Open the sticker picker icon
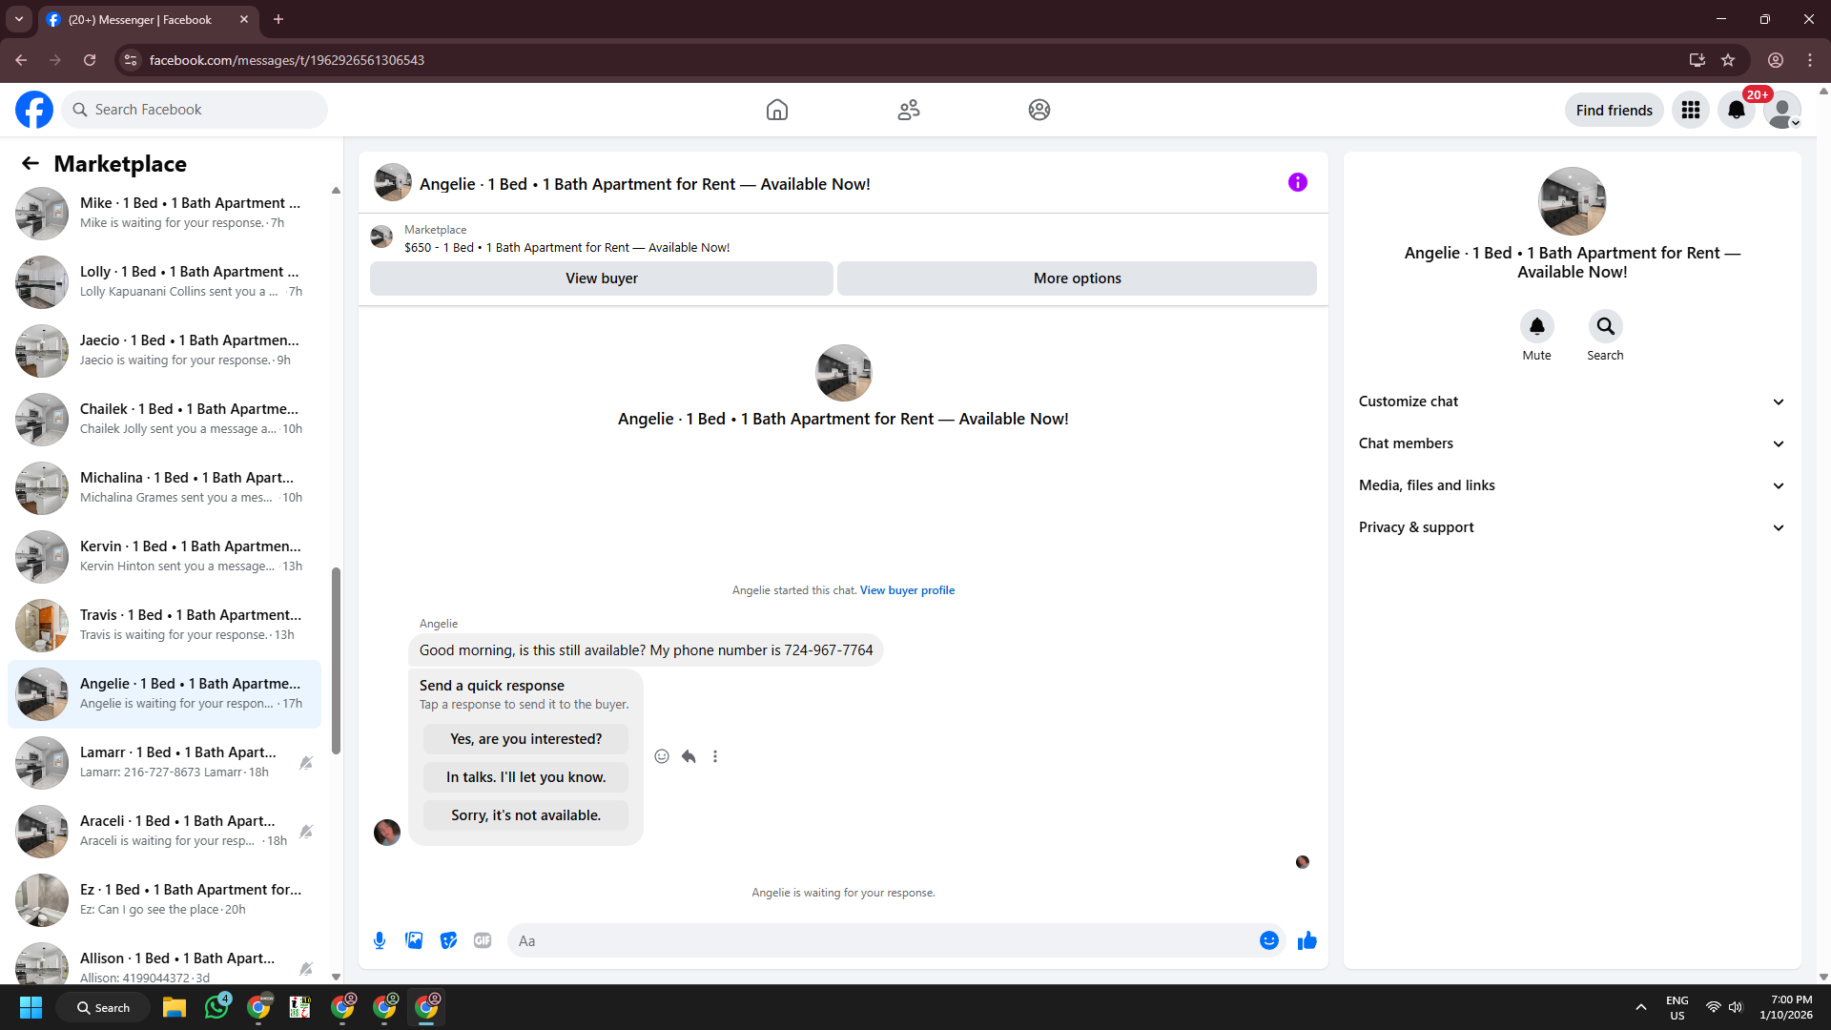Image resolution: width=1831 pixels, height=1030 pixels. pyautogui.click(x=448, y=940)
